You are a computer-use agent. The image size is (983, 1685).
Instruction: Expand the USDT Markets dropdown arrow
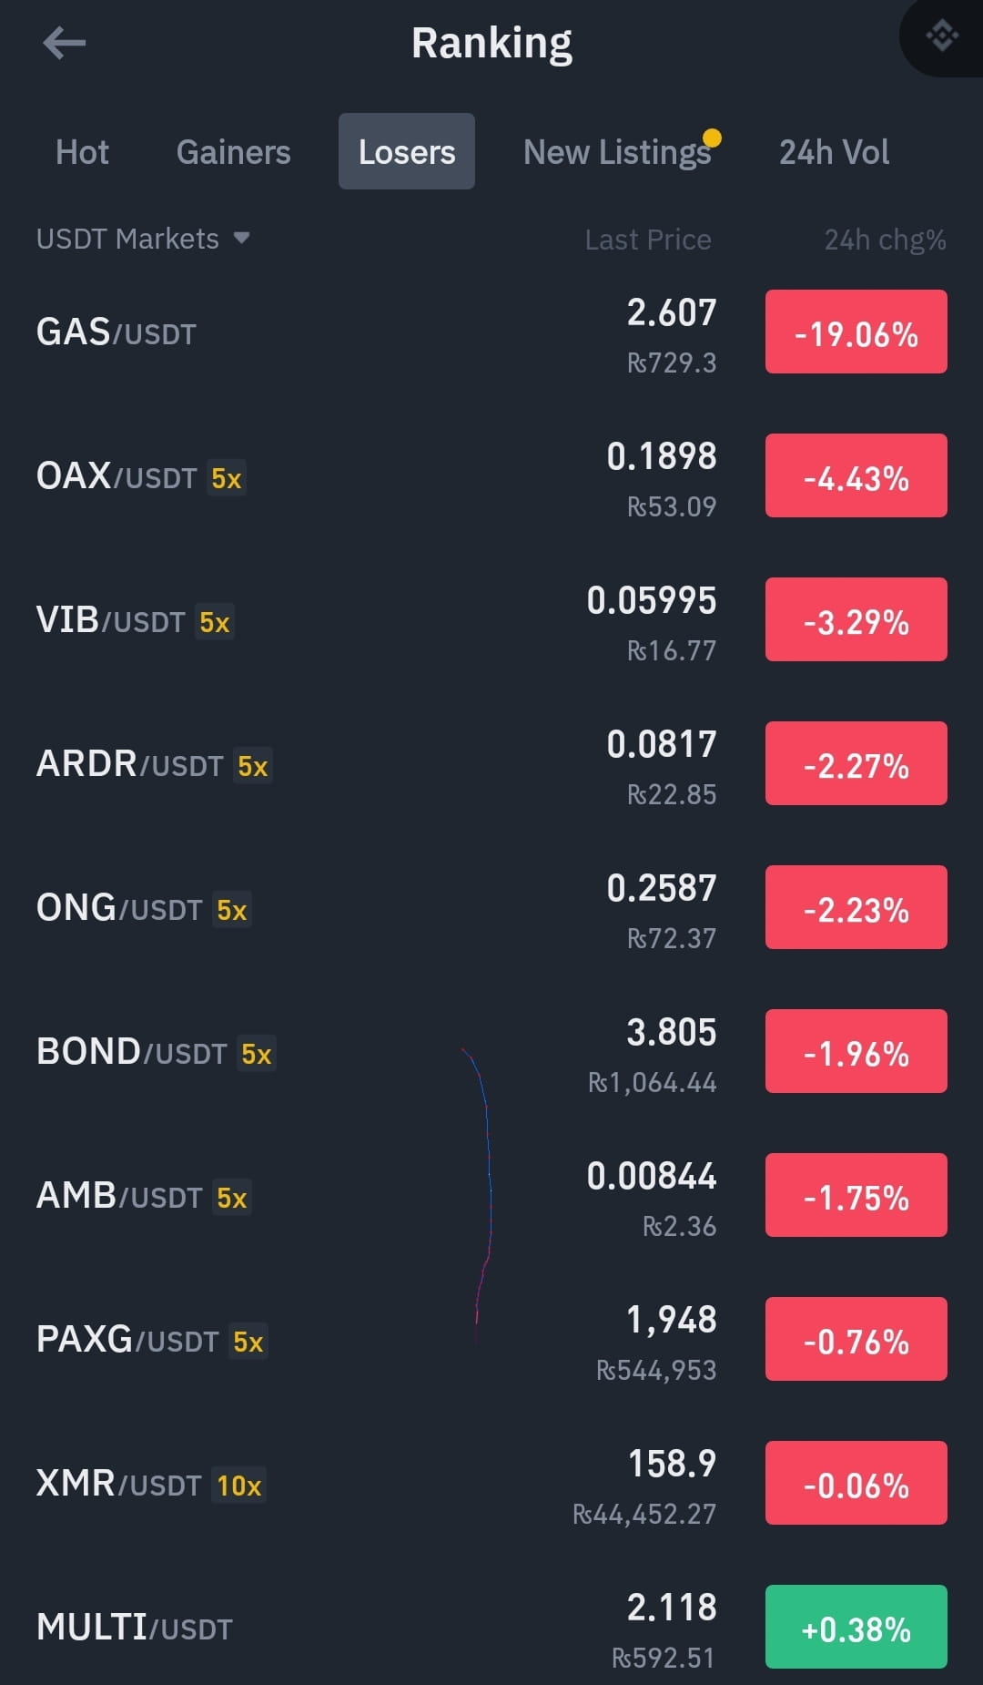(241, 239)
